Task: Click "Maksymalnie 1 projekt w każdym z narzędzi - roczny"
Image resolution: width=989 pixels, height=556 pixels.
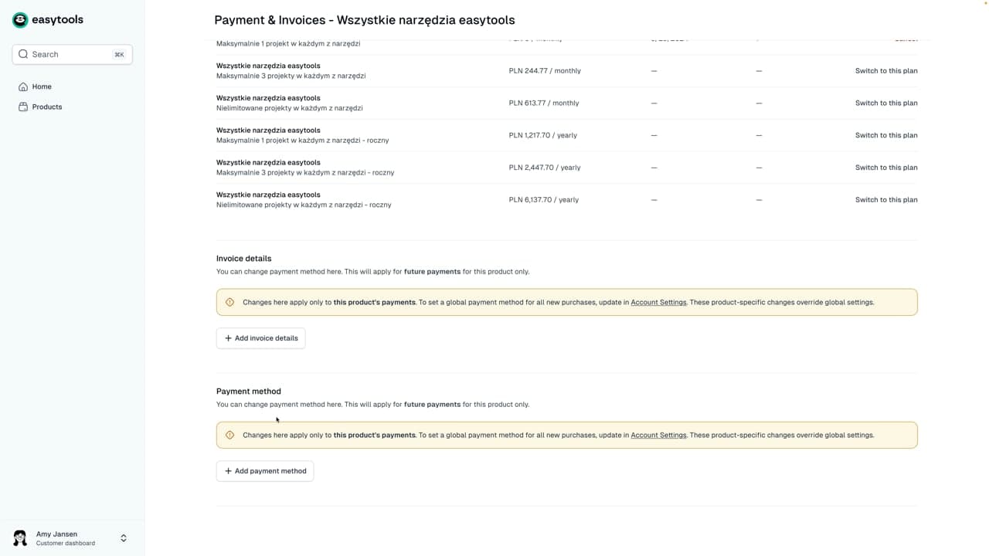Action: [x=303, y=141]
